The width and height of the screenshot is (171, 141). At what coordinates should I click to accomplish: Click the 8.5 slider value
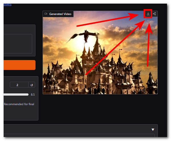tap(33, 95)
